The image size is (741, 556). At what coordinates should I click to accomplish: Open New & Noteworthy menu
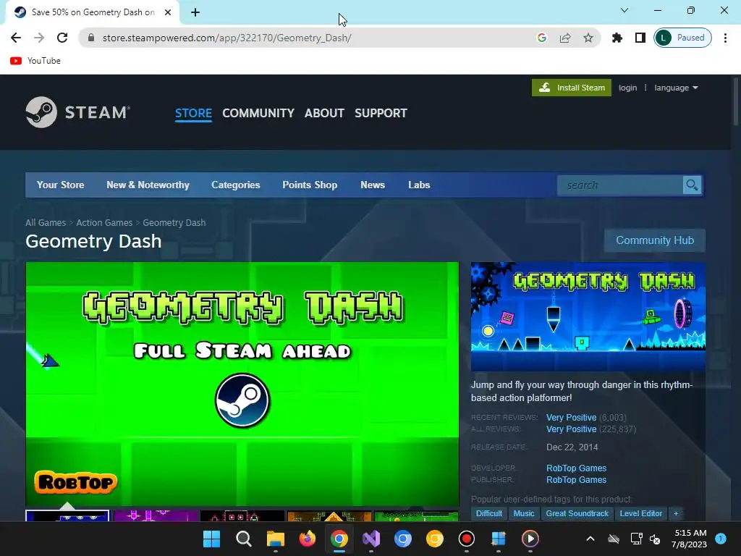[x=148, y=185]
